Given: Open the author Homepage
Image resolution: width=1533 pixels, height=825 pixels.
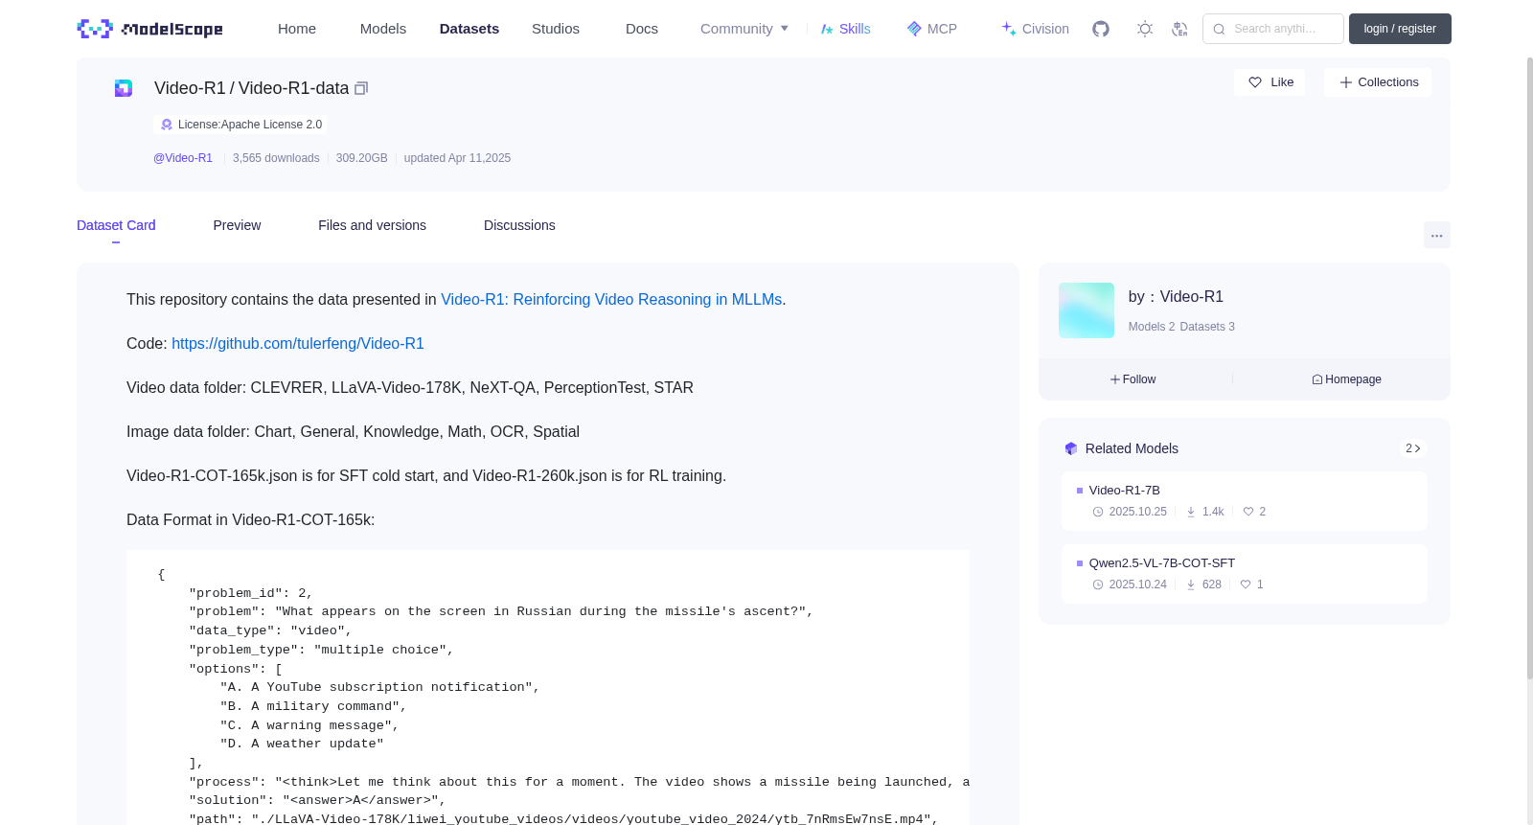Looking at the screenshot, I should click(1346, 379).
